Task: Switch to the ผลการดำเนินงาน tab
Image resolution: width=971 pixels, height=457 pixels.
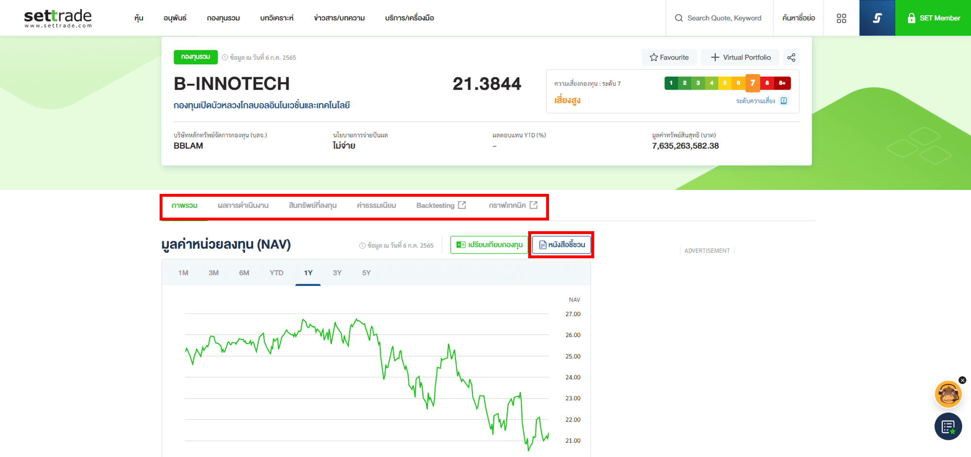Action: (x=243, y=205)
